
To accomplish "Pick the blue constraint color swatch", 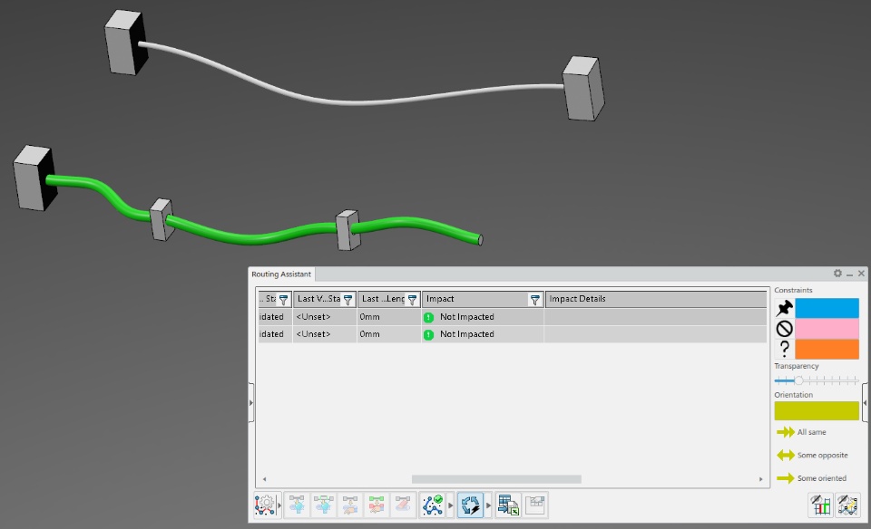I will click(x=827, y=308).
